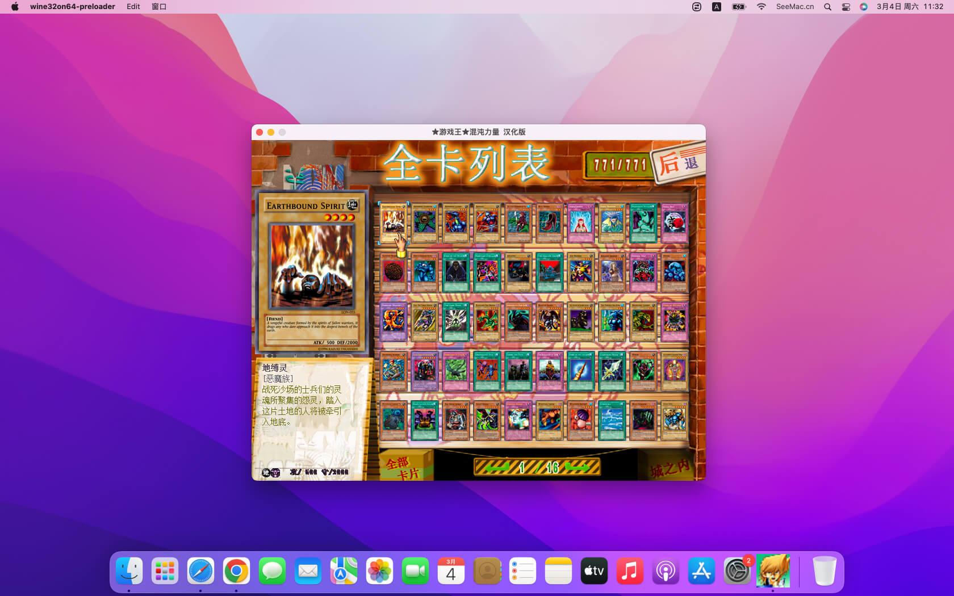Viewport: 954px width, 596px height.
Task: Open Photos from the Dock
Action: tap(379, 570)
